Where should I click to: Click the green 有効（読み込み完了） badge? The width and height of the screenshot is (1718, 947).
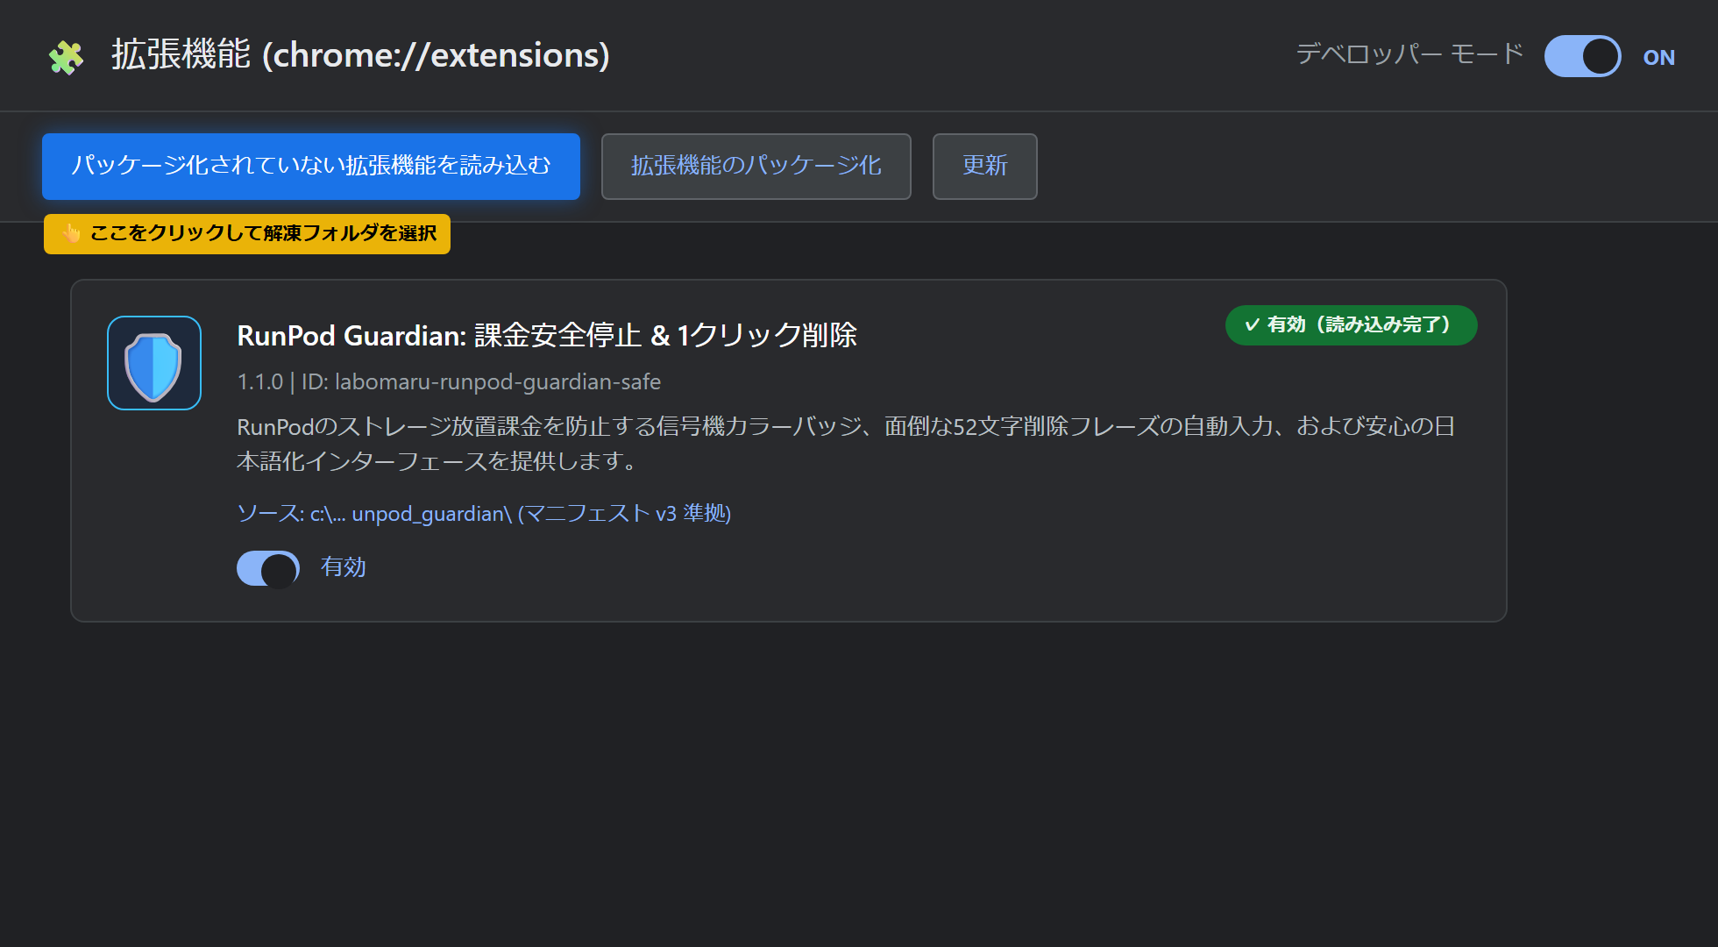click(1351, 325)
